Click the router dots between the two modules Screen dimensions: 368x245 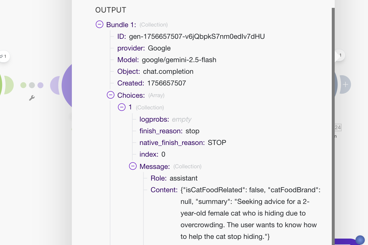pyautogui.click(x=32, y=85)
